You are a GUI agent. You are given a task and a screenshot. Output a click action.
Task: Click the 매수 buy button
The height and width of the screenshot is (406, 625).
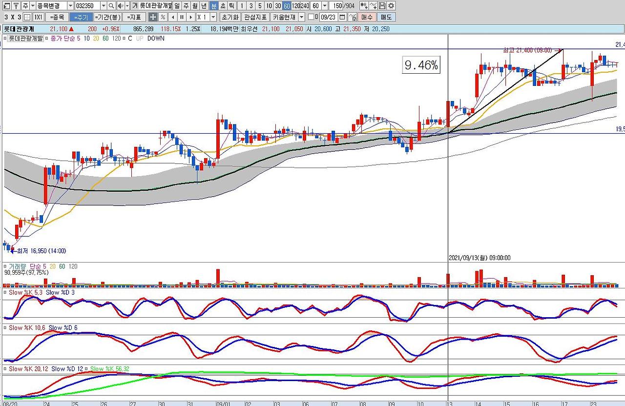tap(367, 17)
